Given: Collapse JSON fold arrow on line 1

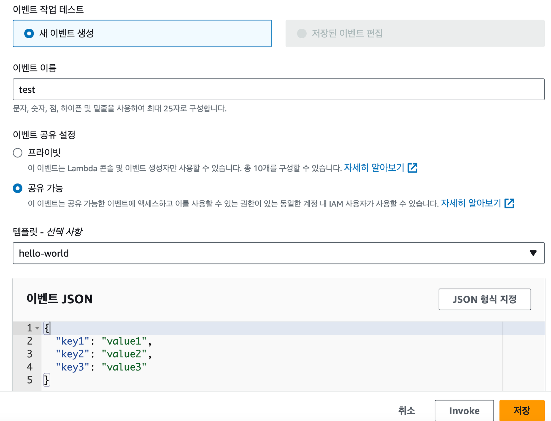Looking at the screenshot, I should [x=37, y=328].
